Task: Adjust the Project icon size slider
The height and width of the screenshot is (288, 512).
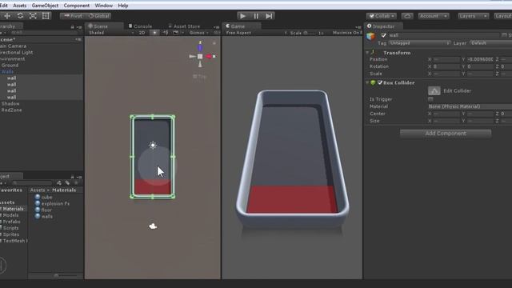Action: (56, 275)
